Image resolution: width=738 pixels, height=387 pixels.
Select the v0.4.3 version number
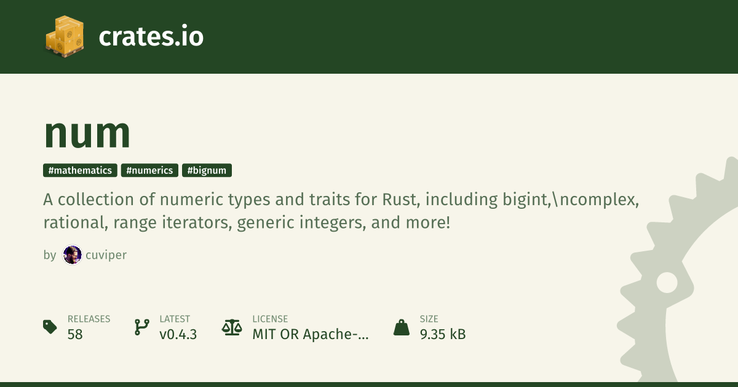tap(178, 335)
